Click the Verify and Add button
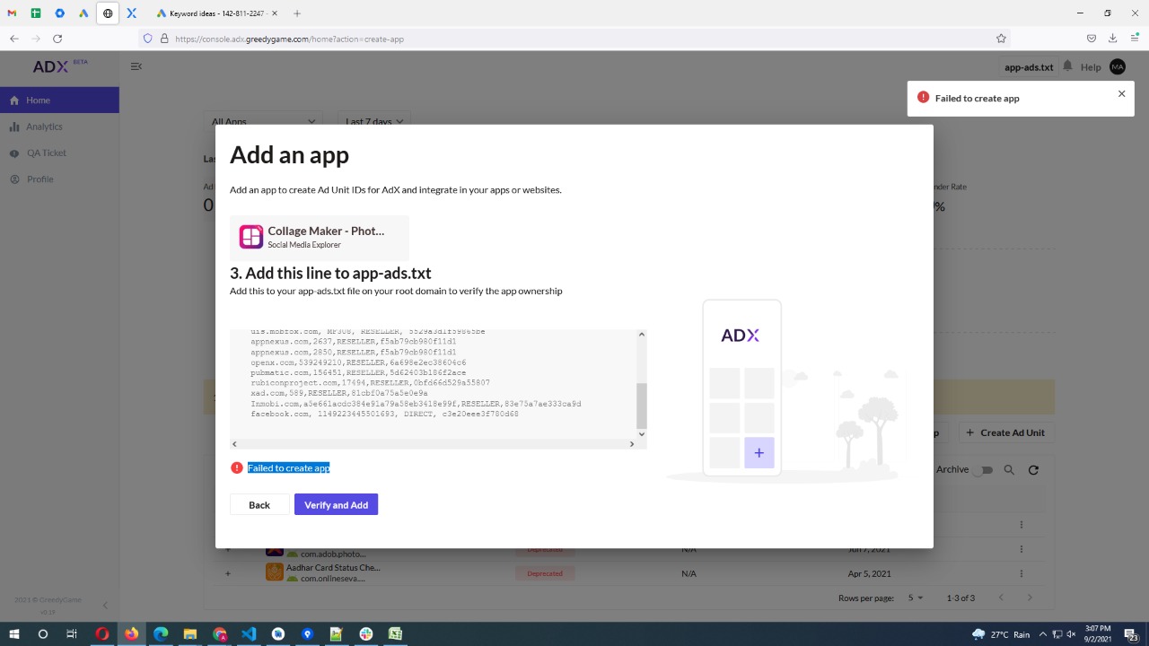This screenshot has width=1149, height=646. [337, 505]
